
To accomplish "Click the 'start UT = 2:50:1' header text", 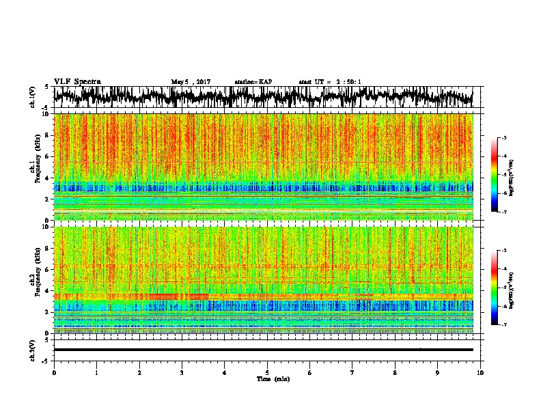I will pyautogui.click(x=330, y=82).
